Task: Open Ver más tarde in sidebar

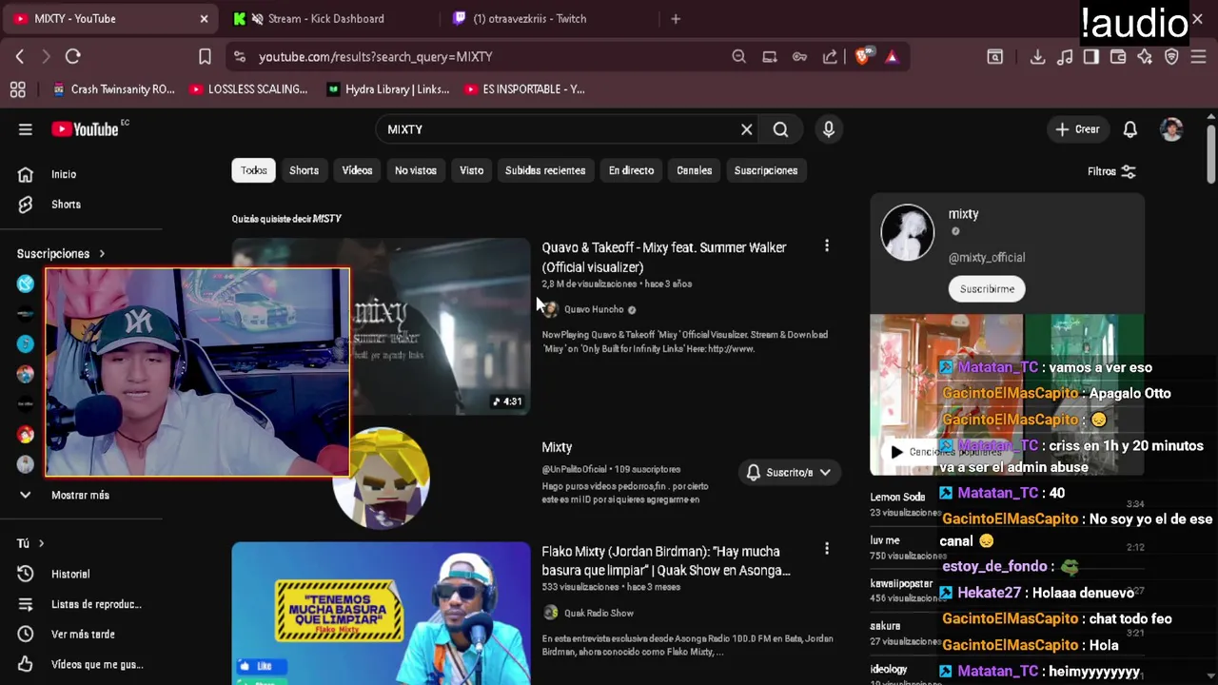Action: pyautogui.click(x=81, y=635)
